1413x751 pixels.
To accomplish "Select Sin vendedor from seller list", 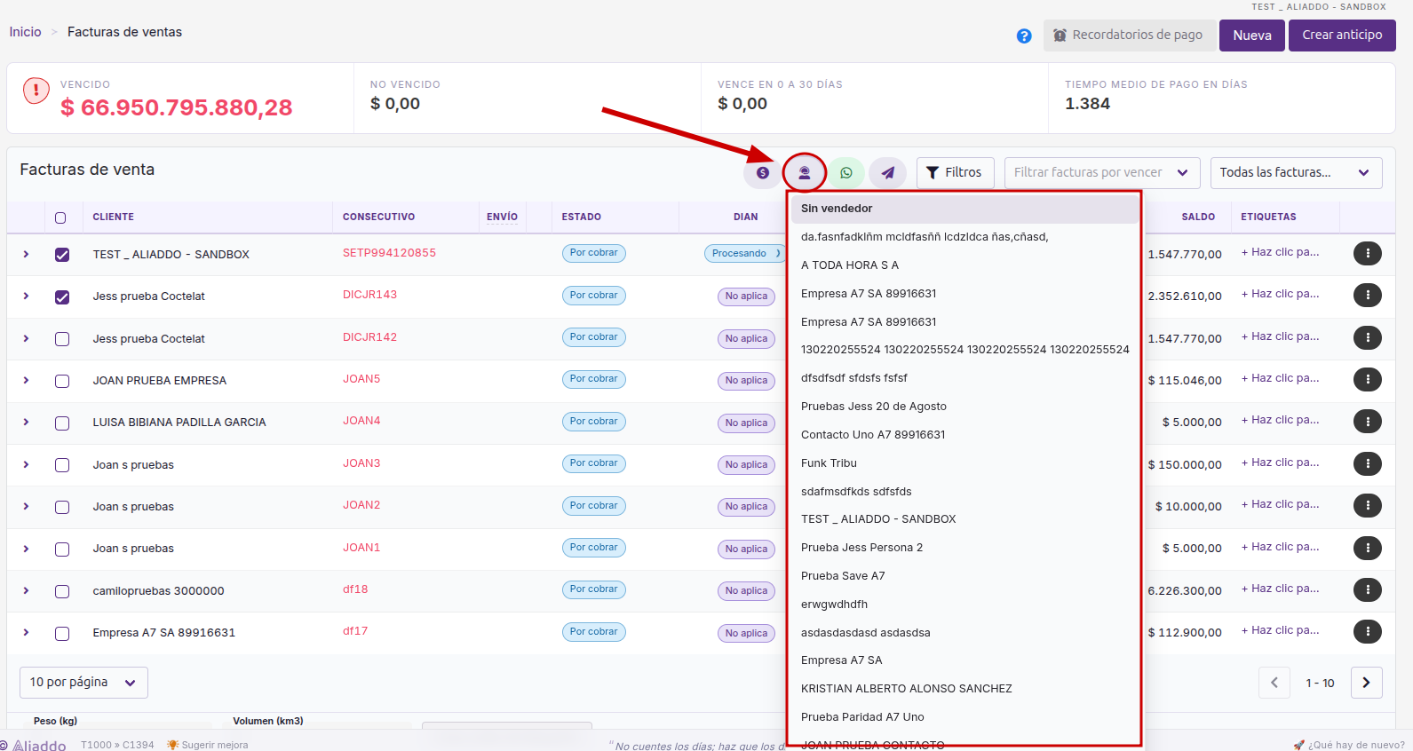I will pyautogui.click(x=964, y=209).
